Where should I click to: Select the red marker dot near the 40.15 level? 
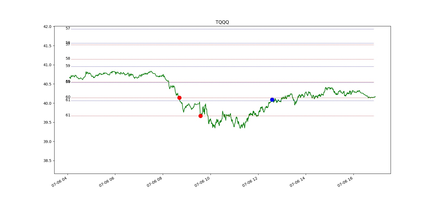pyautogui.click(x=179, y=98)
